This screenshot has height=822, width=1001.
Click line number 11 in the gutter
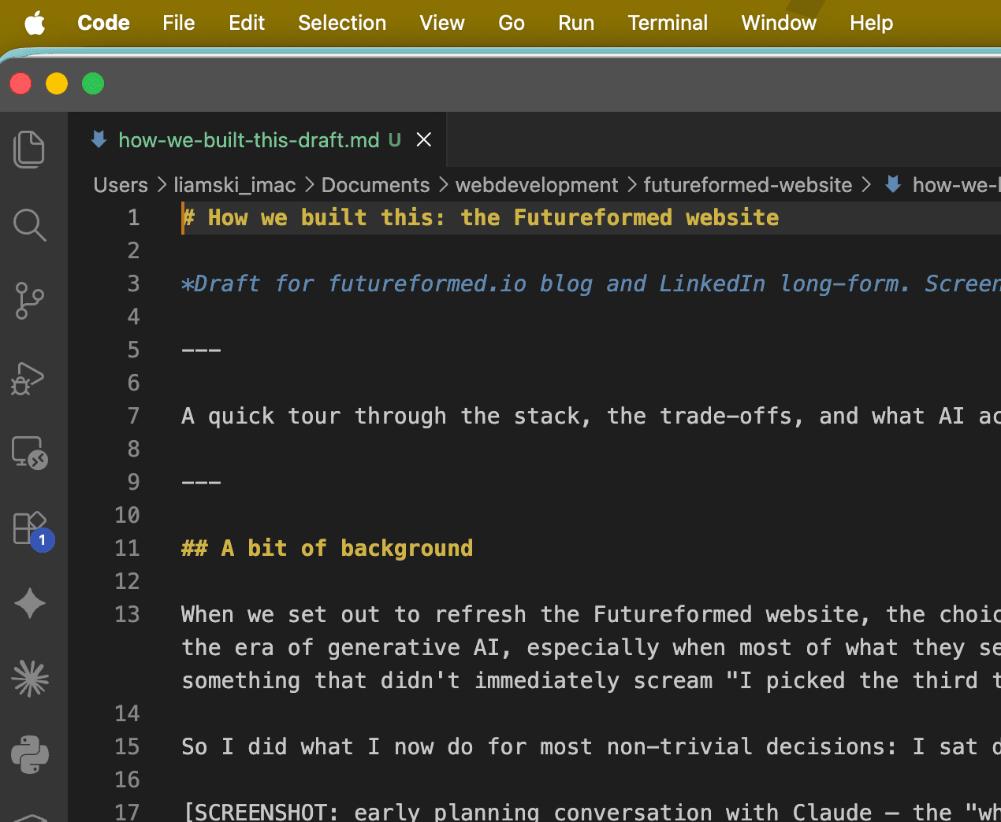(x=127, y=548)
